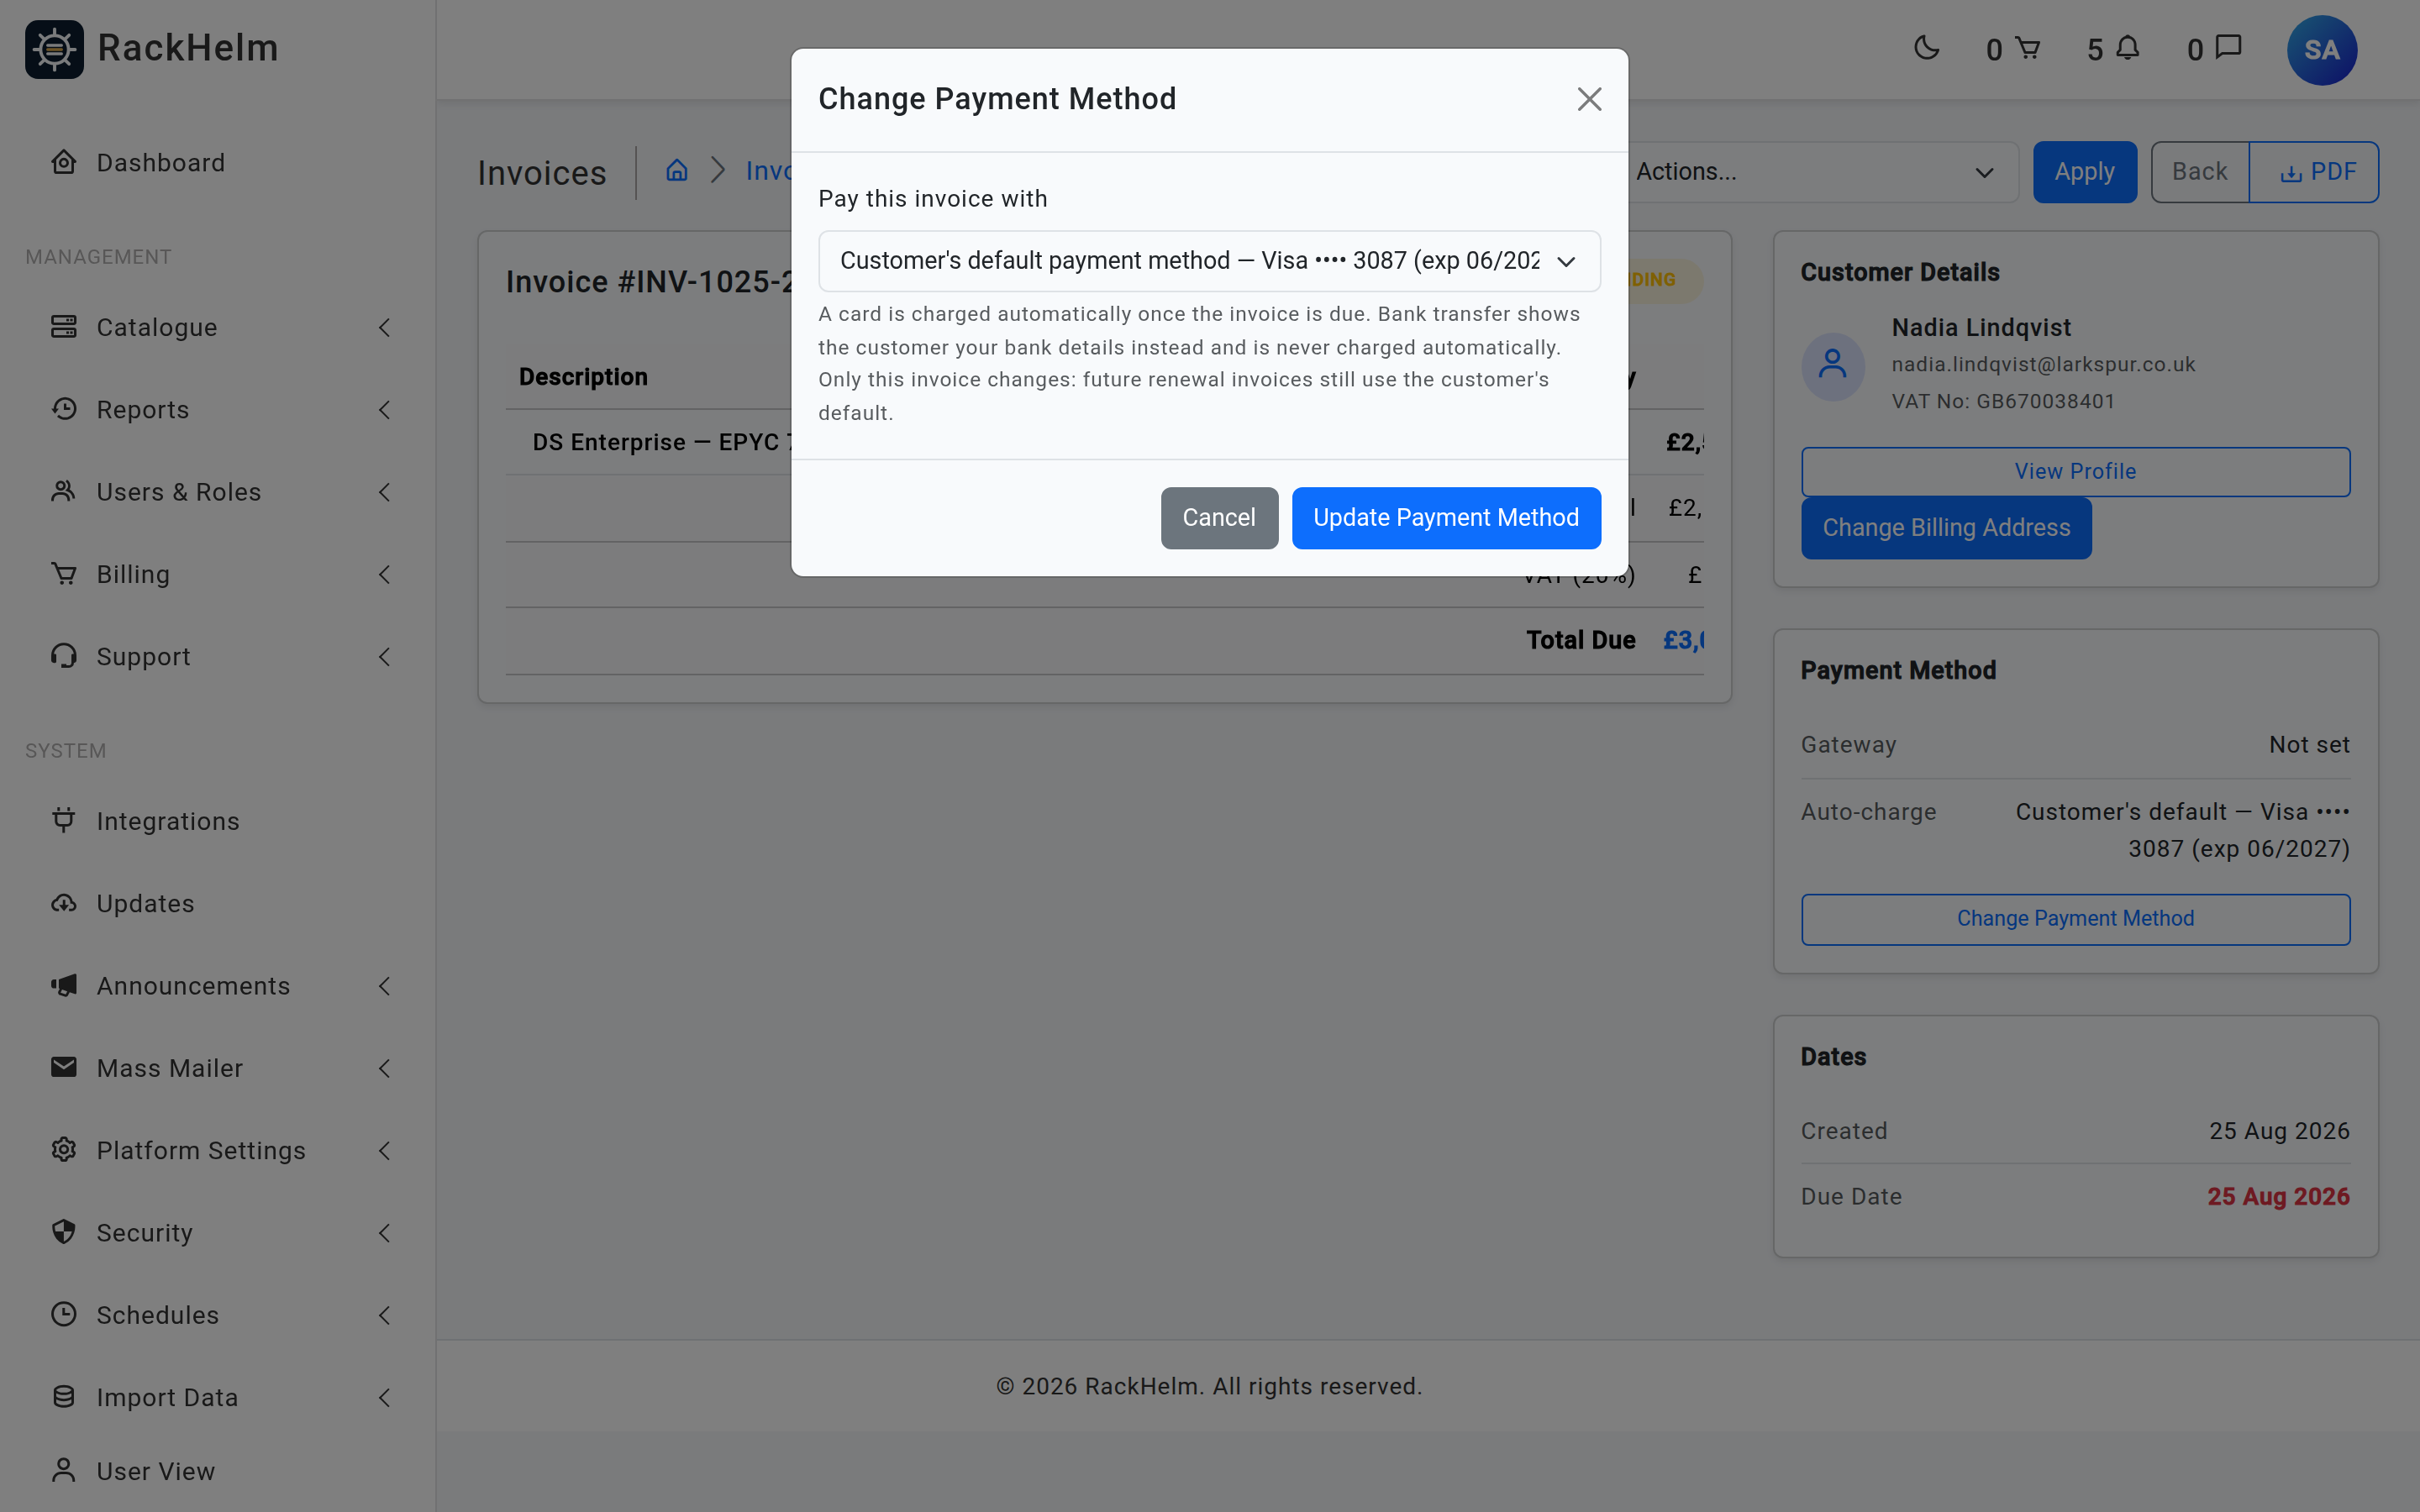This screenshot has height=1512, width=2420.
Task: Click the Integrations plug icon
Action: [64, 820]
